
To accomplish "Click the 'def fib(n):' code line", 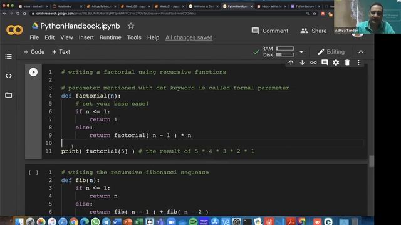I will point(80,181).
